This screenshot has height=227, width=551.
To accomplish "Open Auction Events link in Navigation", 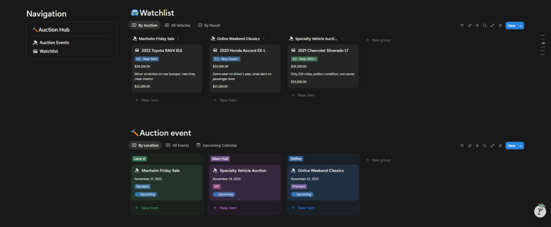I will (x=54, y=42).
